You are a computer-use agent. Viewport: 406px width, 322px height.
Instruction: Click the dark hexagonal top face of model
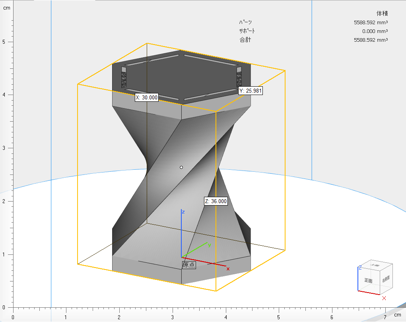tap(181, 78)
